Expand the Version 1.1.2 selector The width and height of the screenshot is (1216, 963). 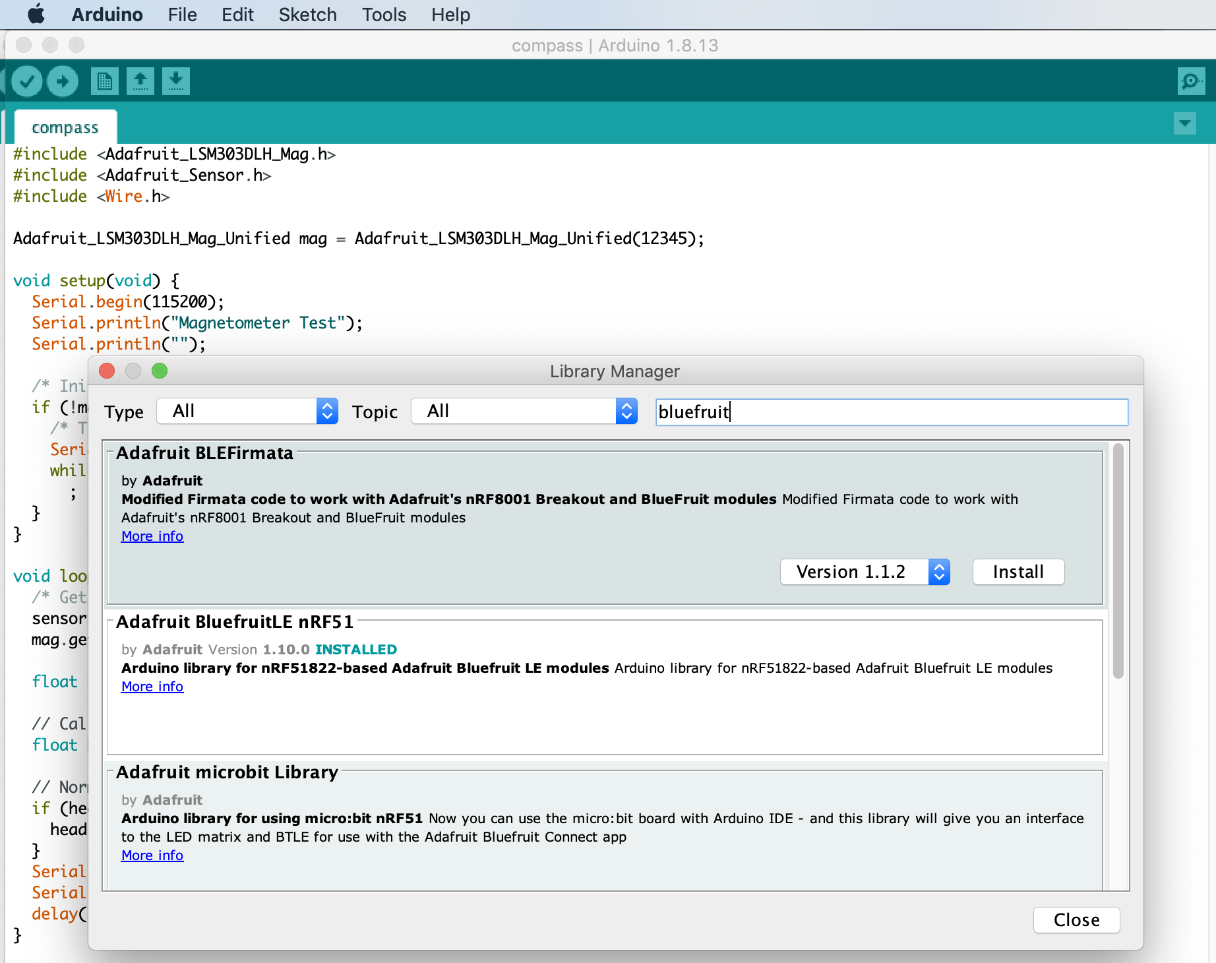pyautogui.click(x=865, y=572)
